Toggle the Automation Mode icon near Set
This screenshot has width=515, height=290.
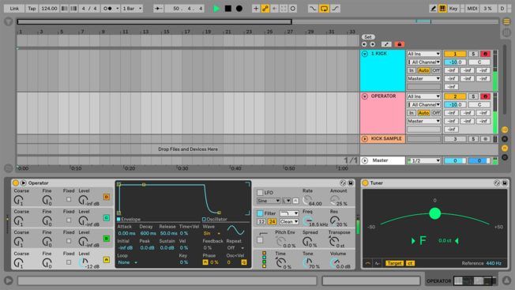click(386, 44)
